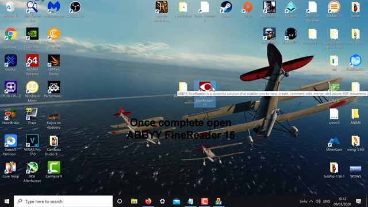Open the Steam desktop shortcut

226,10
